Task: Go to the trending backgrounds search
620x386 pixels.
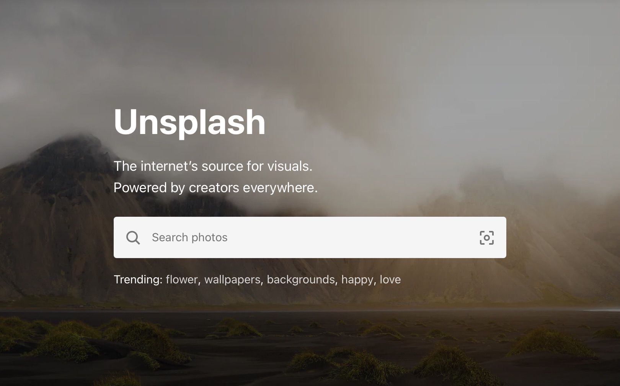Action: pyautogui.click(x=301, y=280)
